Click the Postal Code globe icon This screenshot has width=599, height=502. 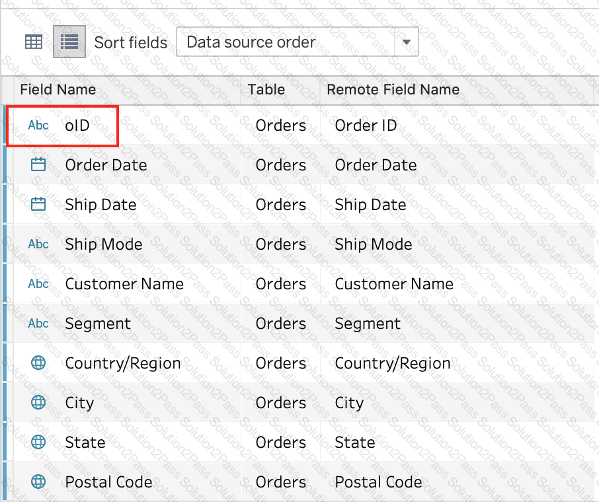coord(38,482)
